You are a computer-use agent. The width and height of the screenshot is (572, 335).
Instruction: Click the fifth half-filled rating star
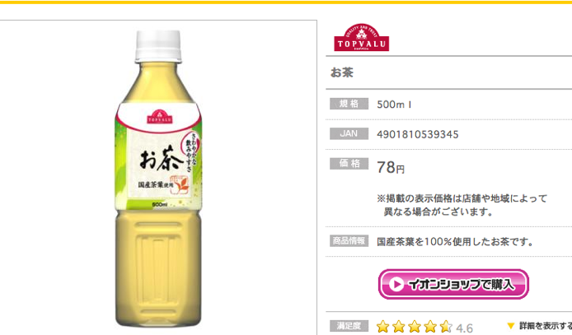446,327
